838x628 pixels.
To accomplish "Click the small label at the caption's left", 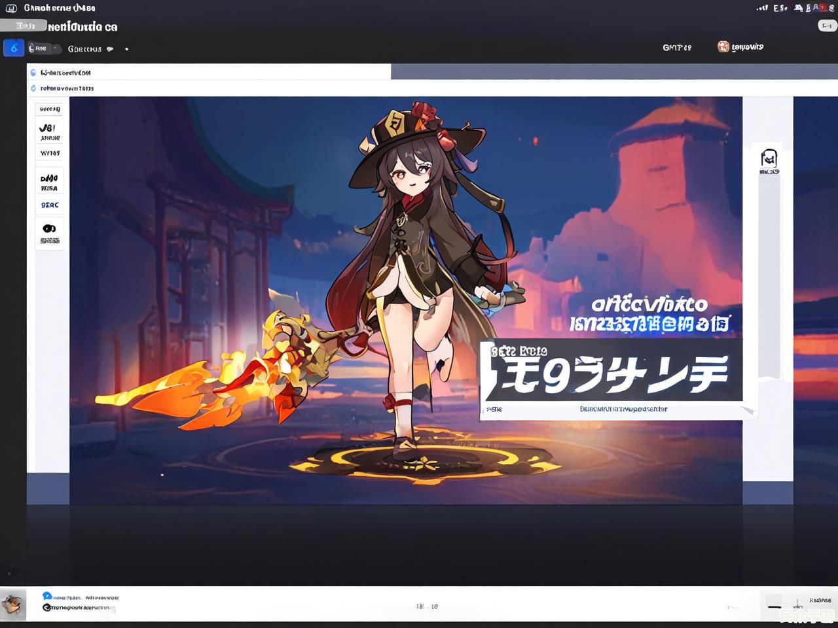I will pyautogui.click(x=494, y=410).
